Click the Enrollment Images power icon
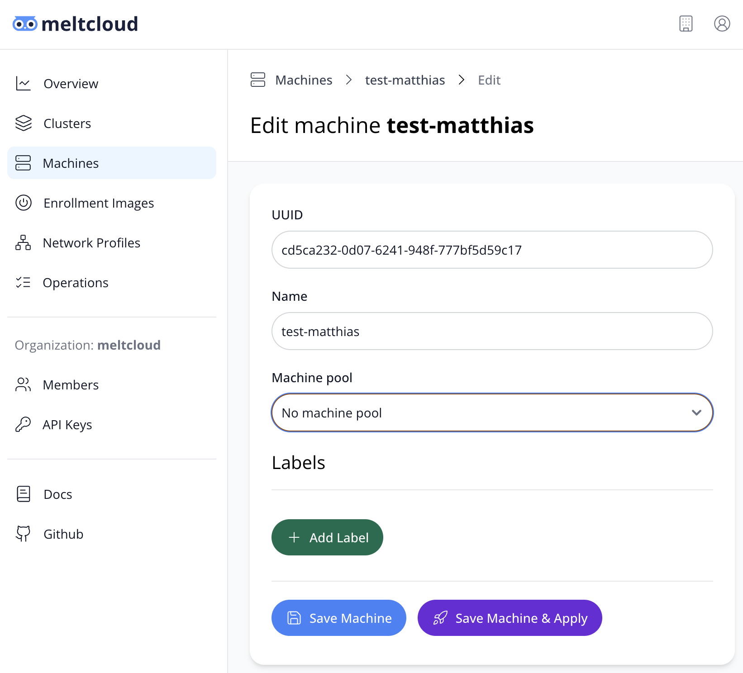 [24, 203]
